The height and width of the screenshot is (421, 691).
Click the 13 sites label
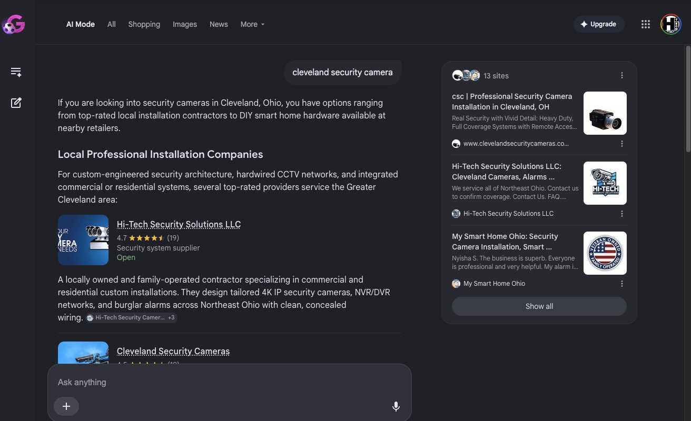click(496, 76)
